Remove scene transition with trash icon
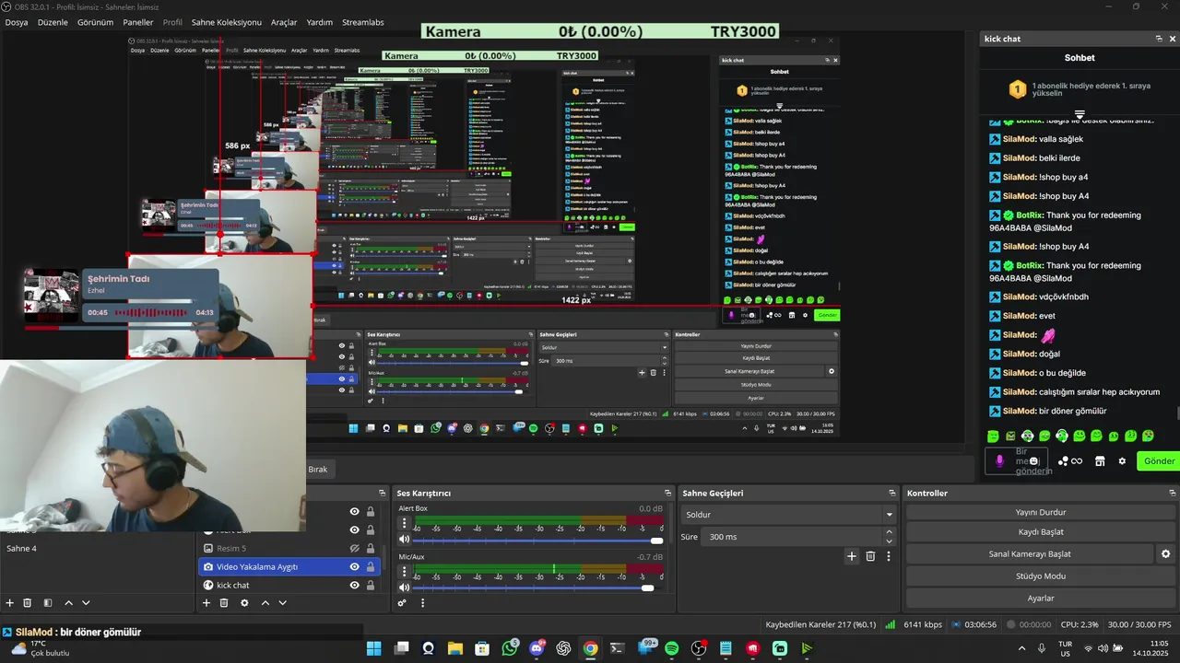 click(x=870, y=556)
